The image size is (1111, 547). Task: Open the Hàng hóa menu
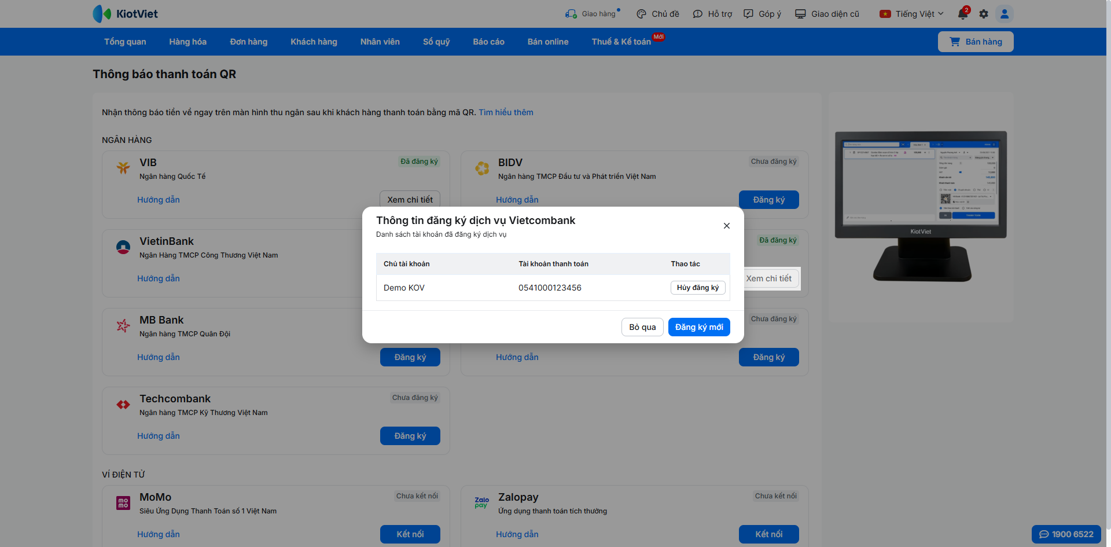coord(188,42)
